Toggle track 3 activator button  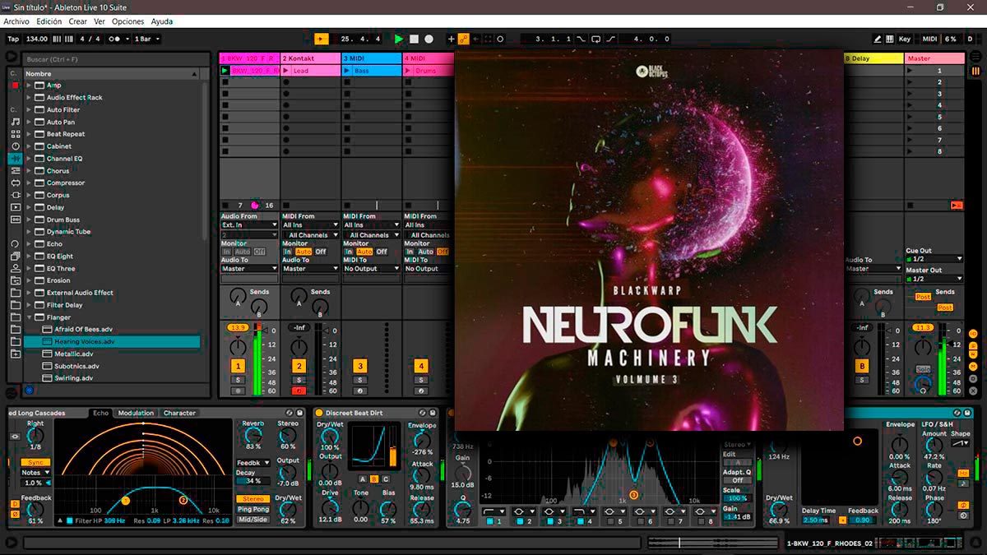[359, 366]
